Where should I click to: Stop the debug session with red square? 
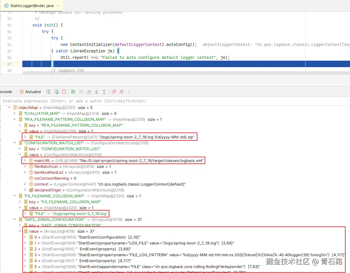click(x=64, y=92)
